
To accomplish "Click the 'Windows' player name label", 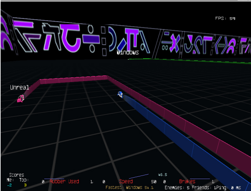I will (128, 52).
